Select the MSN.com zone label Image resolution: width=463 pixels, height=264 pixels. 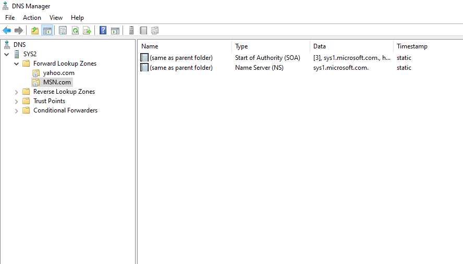(57, 82)
